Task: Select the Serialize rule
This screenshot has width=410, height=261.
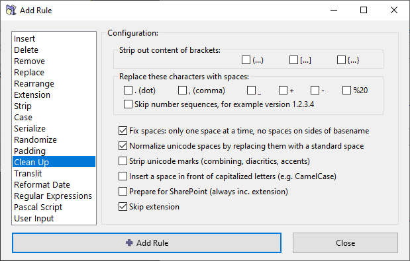Action: [54, 128]
